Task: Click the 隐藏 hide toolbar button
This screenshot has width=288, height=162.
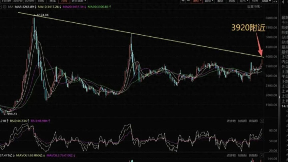Action: pyautogui.click(x=266, y=1)
